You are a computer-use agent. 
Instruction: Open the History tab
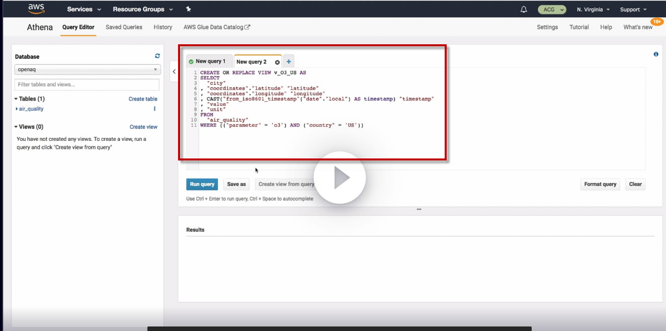click(x=163, y=27)
